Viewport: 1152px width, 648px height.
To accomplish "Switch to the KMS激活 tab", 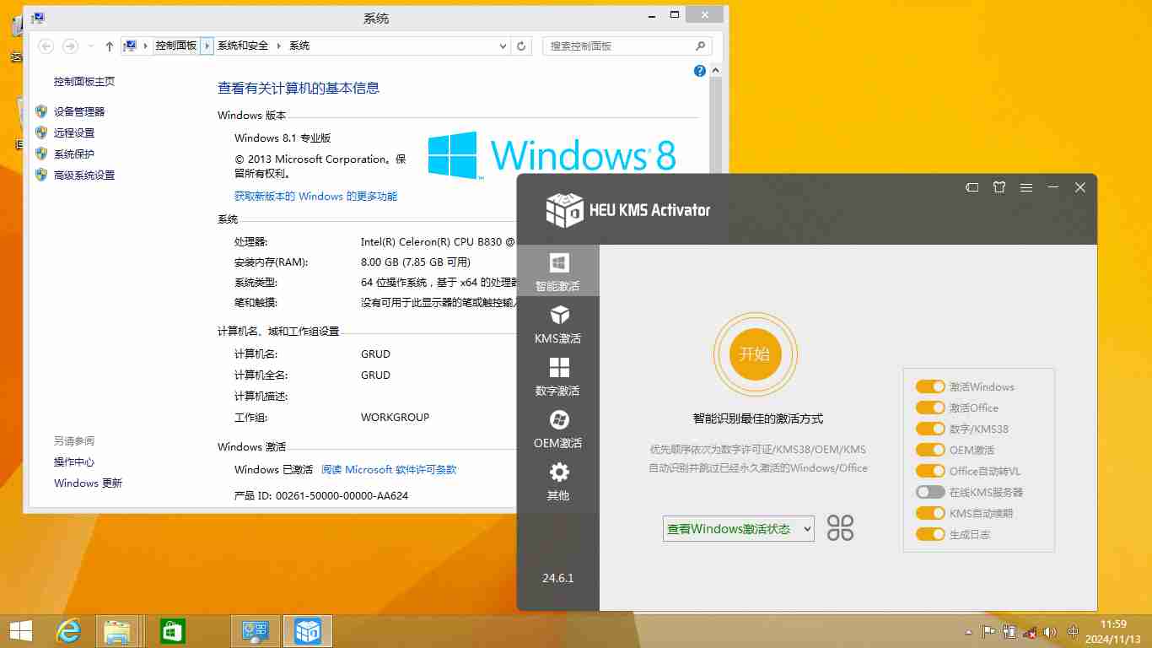I will click(557, 324).
